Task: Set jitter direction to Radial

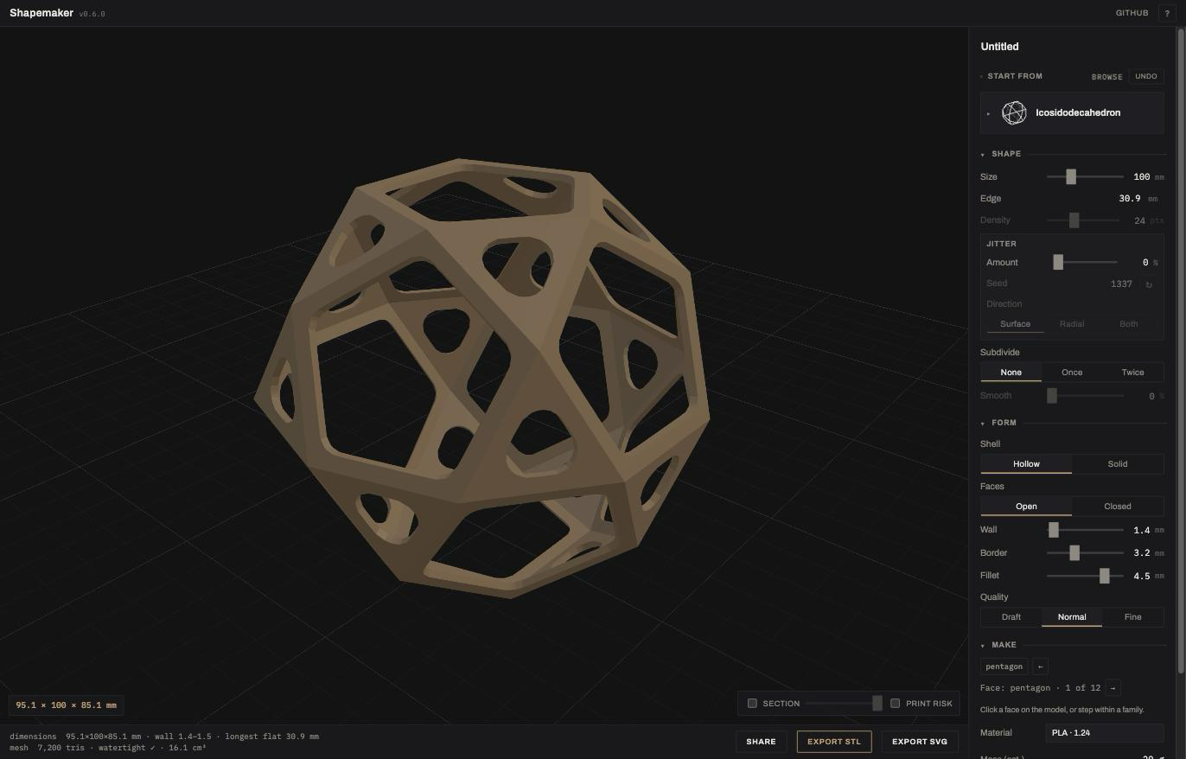Action: click(1072, 324)
